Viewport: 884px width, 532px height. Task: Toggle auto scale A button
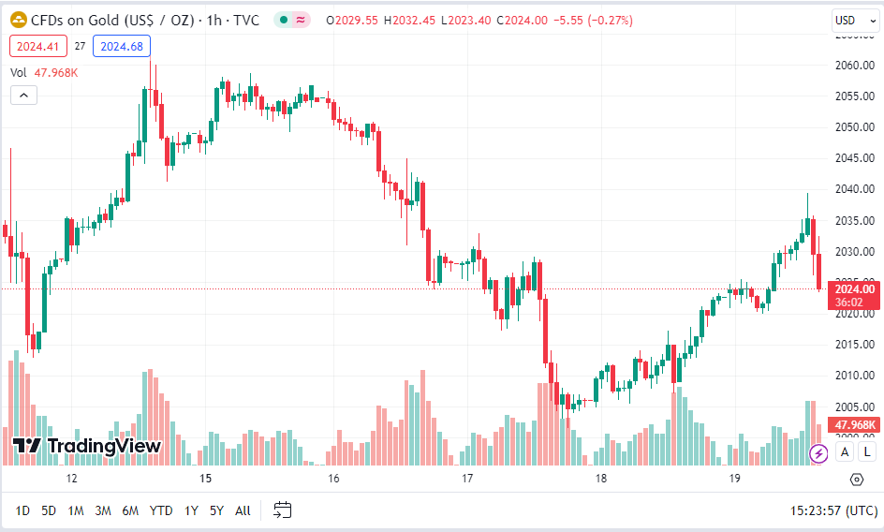pos(845,451)
